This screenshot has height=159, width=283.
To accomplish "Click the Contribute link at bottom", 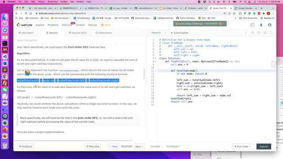I will pyautogui.click(x=173, y=146).
